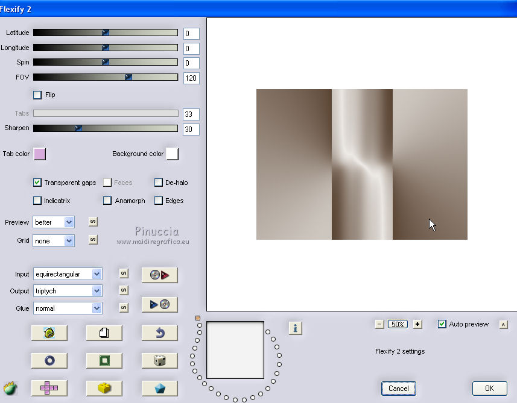Click the dice randomize button
Image resolution: width=517 pixels, height=403 pixels.
160,360
